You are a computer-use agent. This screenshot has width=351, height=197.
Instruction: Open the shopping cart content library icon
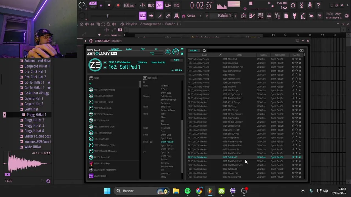tap(320, 16)
